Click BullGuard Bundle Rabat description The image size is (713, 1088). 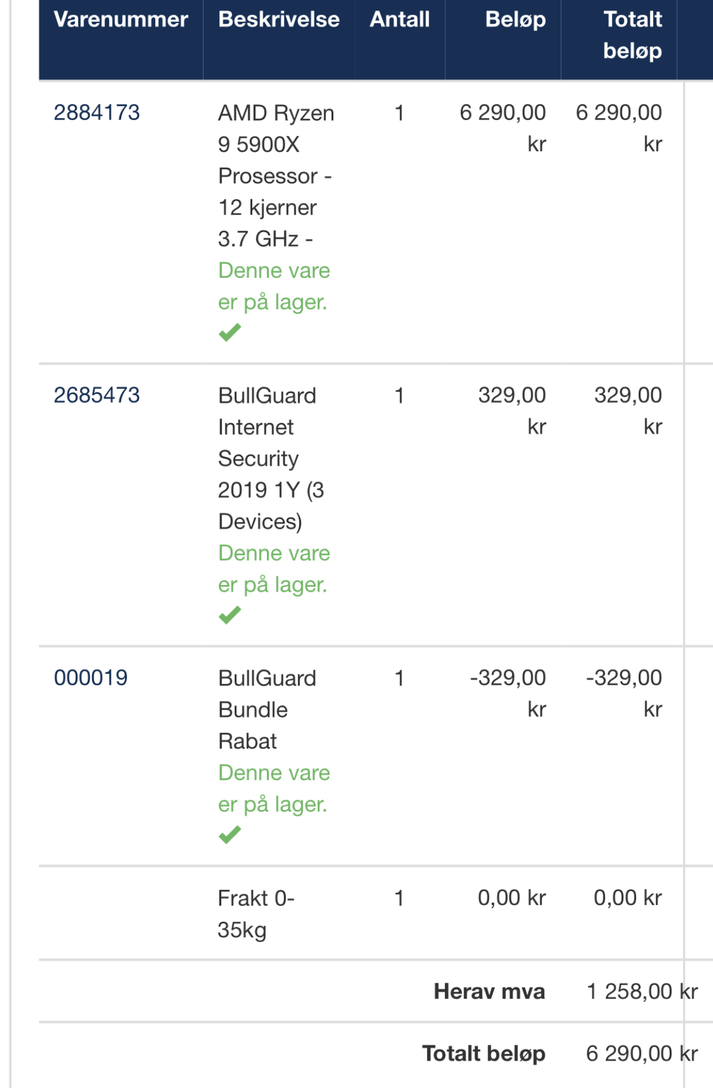coord(267,709)
